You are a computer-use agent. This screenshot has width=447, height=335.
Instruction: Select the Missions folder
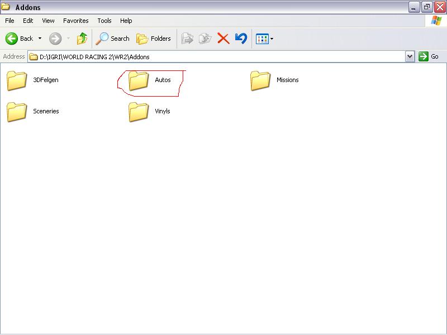pyautogui.click(x=260, y=80)
